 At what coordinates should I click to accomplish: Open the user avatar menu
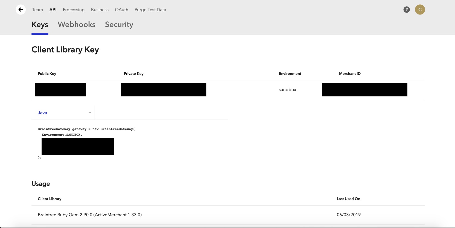(420, 10)
